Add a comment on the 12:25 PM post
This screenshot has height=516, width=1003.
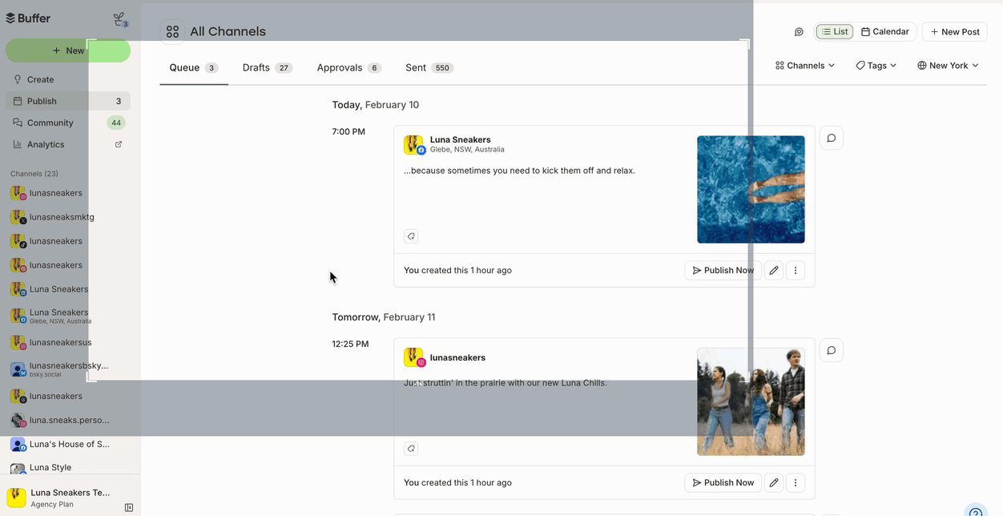click(x=832, y=350)
